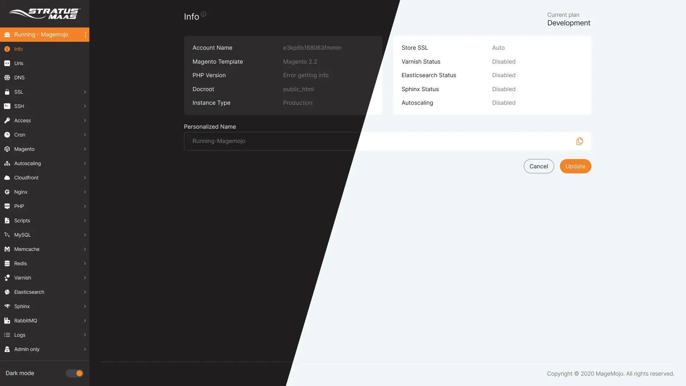Click the RabbitMQ icon
This screenshot has height=386, width=686.
pyautogui.click(x=7, y=321)
